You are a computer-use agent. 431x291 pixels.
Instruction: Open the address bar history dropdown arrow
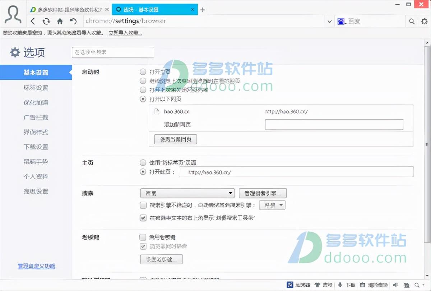pos(329,21)
